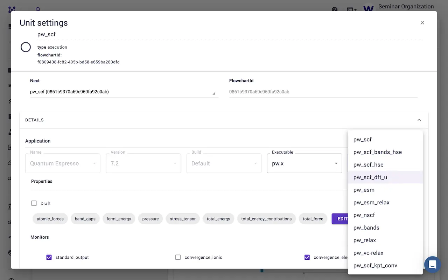The height and width of the screenshot is (280, 448).
Task: Close the Unit settings dialog
Action: point(422,23)
